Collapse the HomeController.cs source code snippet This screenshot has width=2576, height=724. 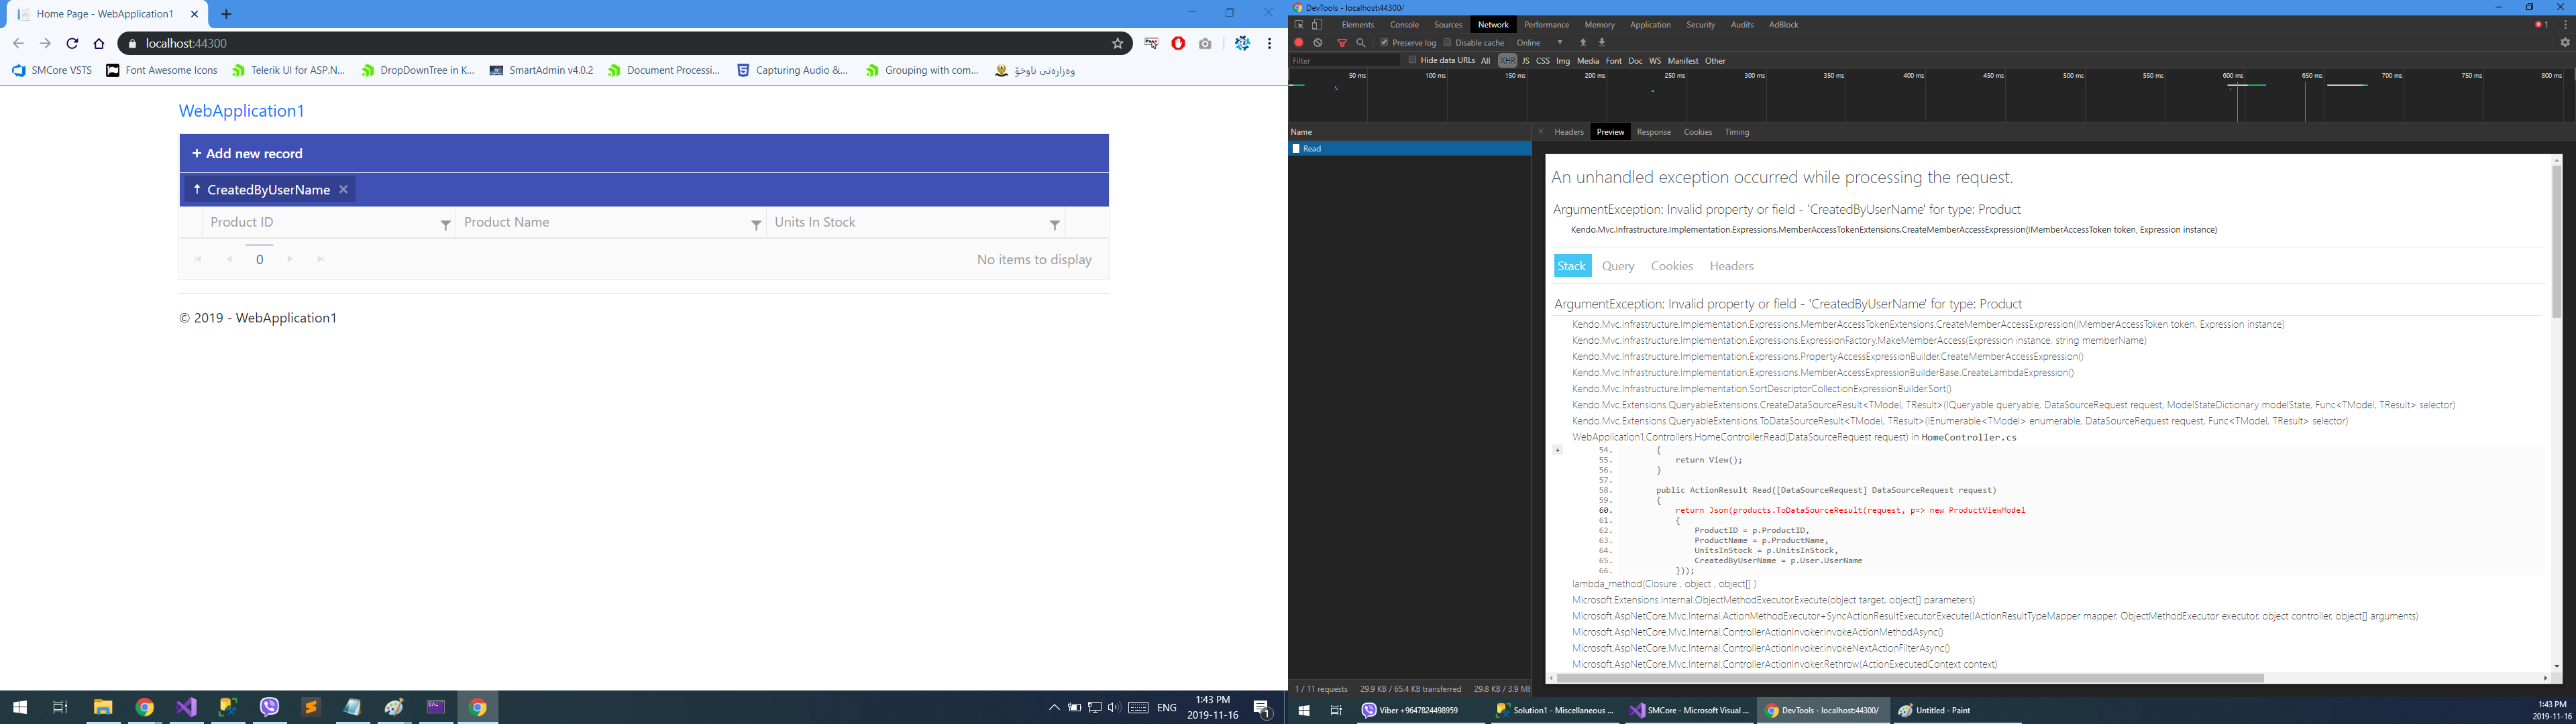pos(1557,450)
